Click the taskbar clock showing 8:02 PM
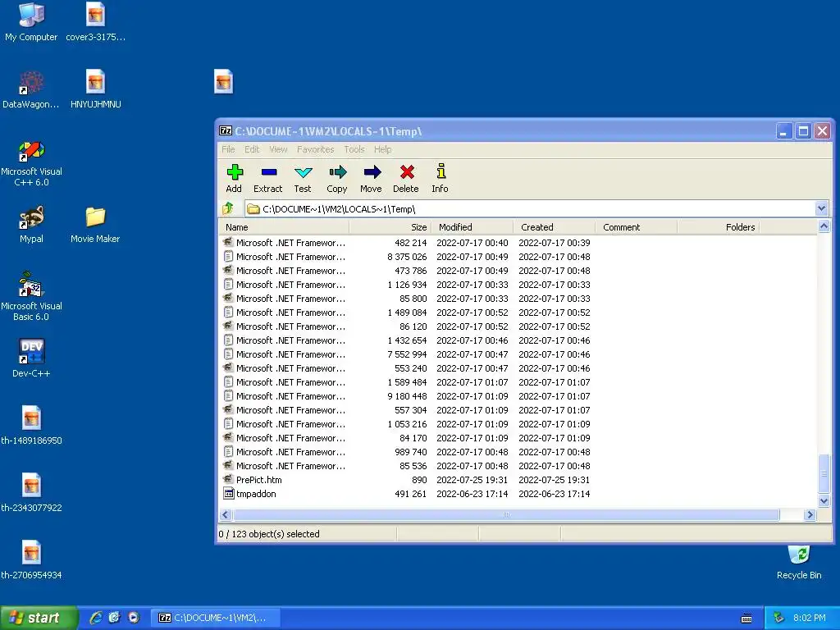The height and width of the screenshot is (630, 840). point(810,618)
